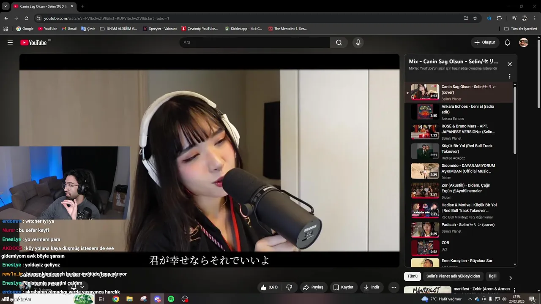
Task: Open Chrome three-dot menu
Action: coord(535,18)
